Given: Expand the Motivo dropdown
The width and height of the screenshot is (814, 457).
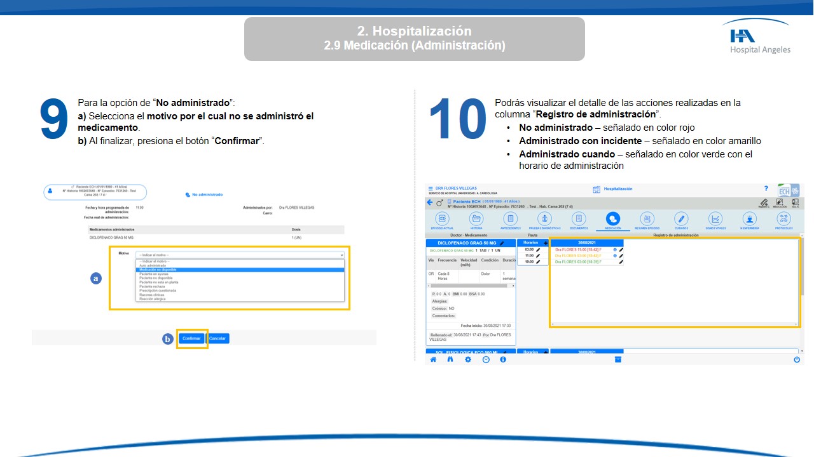Looking at the screenshot, I should [240, 255].
